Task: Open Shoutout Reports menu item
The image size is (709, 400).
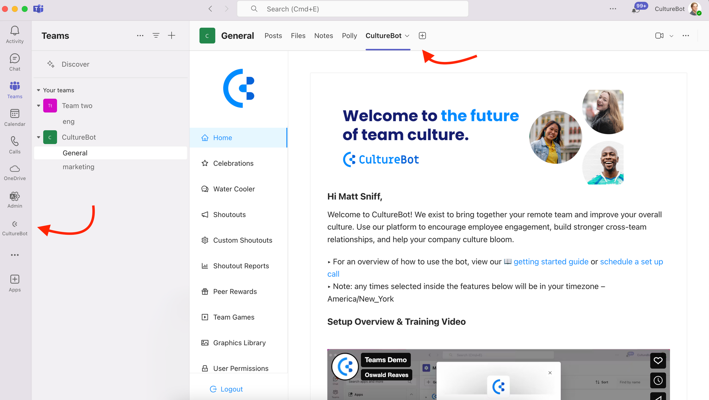Action: (x=238, y=266)
